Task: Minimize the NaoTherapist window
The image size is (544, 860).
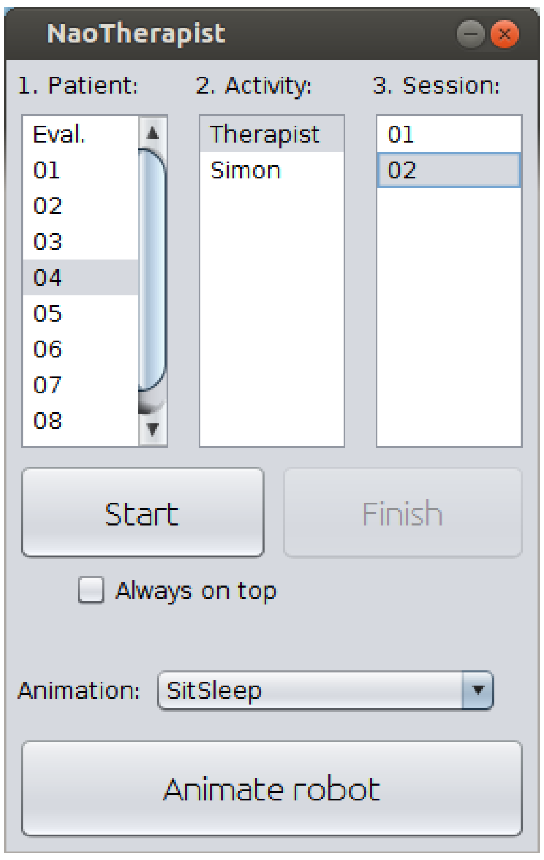Action: 470,35
